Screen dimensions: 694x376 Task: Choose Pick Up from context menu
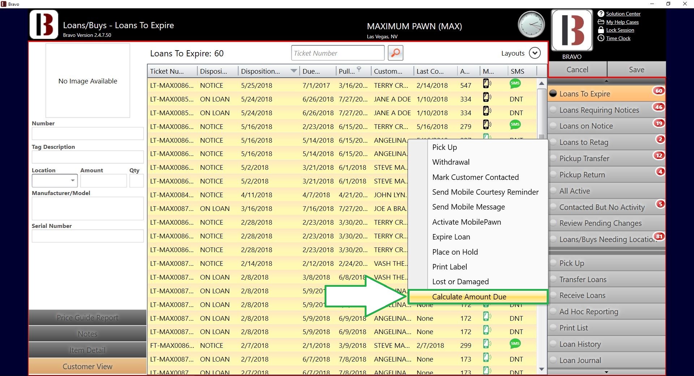477,147
